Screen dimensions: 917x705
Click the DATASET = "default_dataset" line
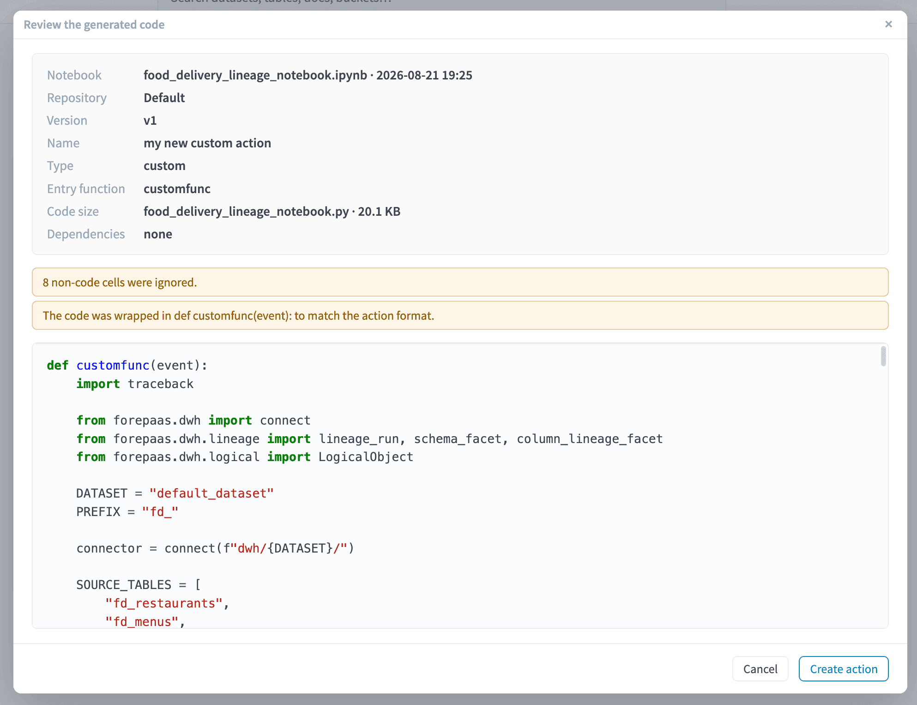[x=175, y=493]
